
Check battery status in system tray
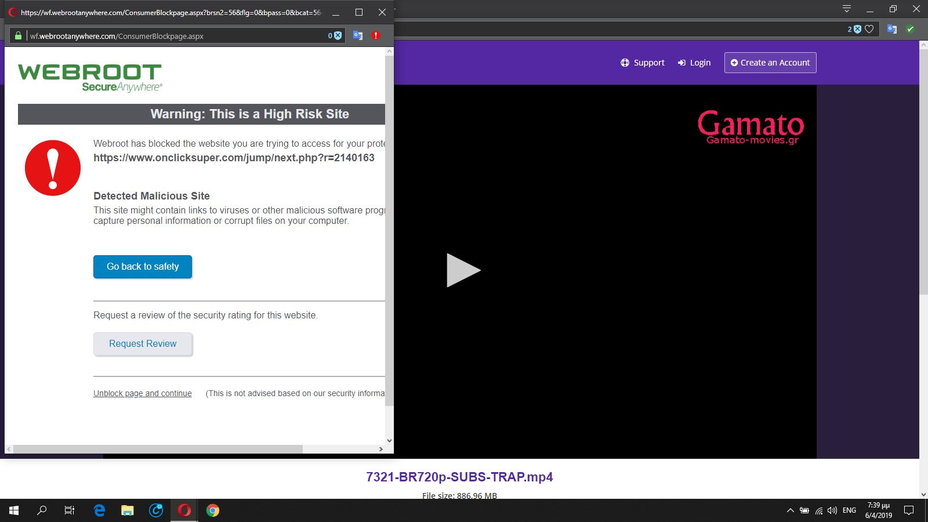(804, 510)
